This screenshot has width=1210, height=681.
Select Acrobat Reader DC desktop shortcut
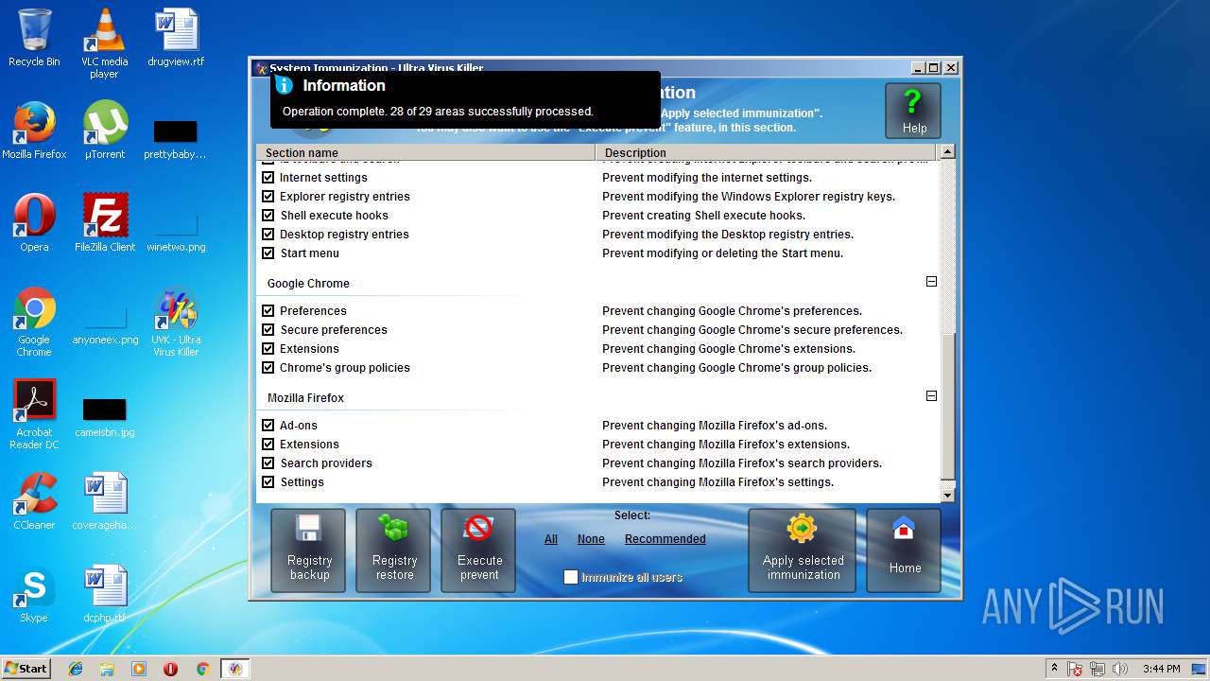pos(34,414)
